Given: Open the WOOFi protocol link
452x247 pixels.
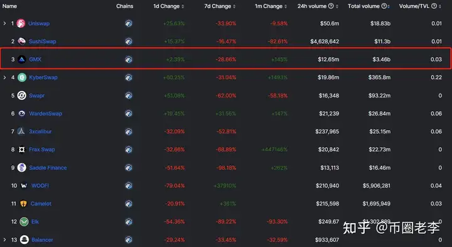Looking at the screenshot, I should (x=40, y=185).
